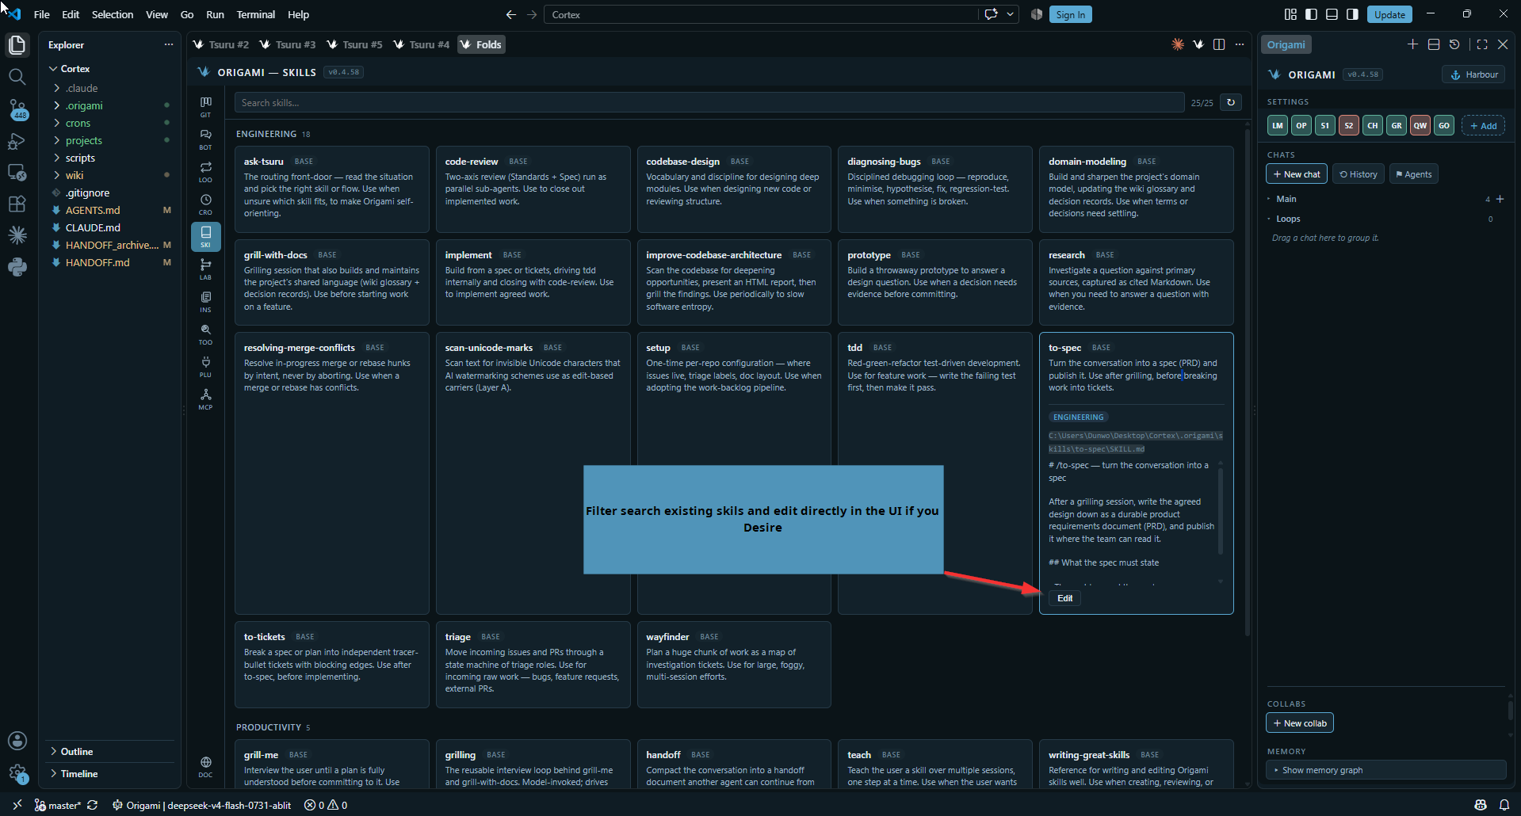
Task: Create a New collab
Action: pyautogui.click(x=1299, y=723)
